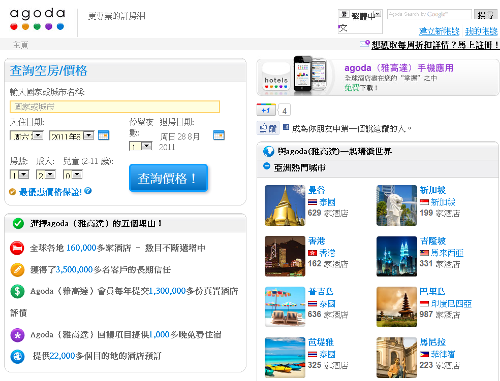Screen dimensions: 500x381
Task: Click the newsletter envelope icon
Action: tap(364, 44)
